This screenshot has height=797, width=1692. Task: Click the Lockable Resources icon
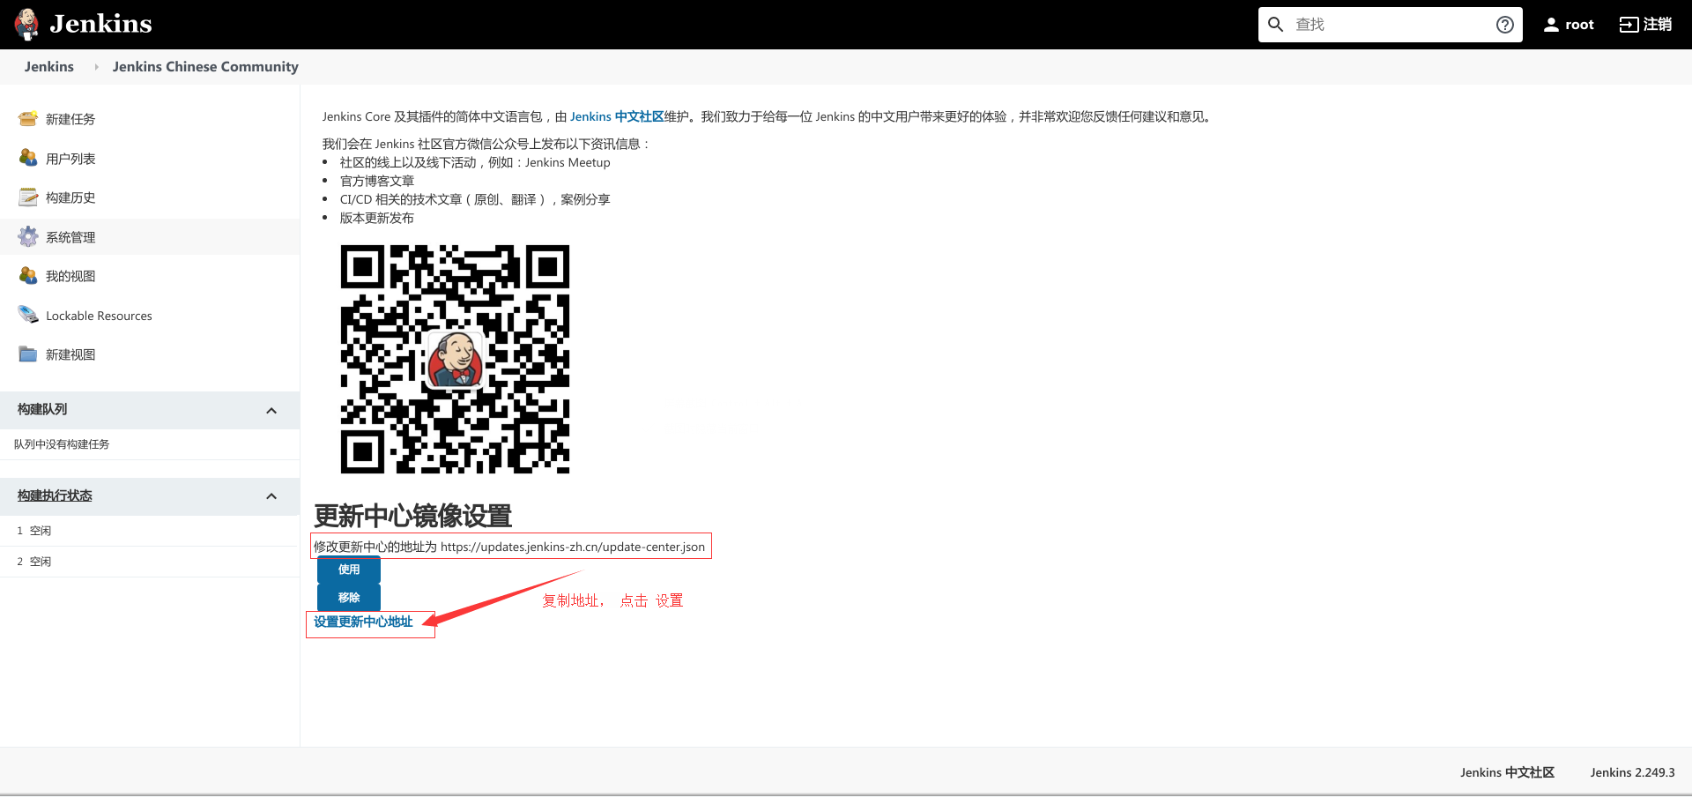click(28, 315)
